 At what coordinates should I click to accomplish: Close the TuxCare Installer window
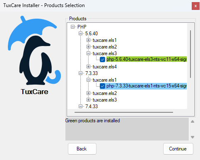pos(195,6)
